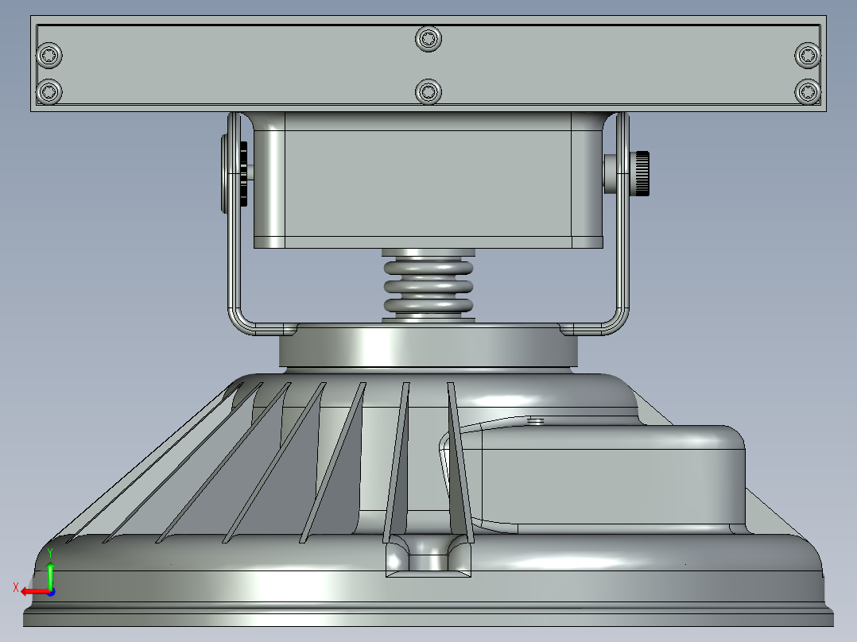Select the cylindrical collar under the U-bracket
The height and width of the screenshot is (642, 857).
tap(428, 346)
